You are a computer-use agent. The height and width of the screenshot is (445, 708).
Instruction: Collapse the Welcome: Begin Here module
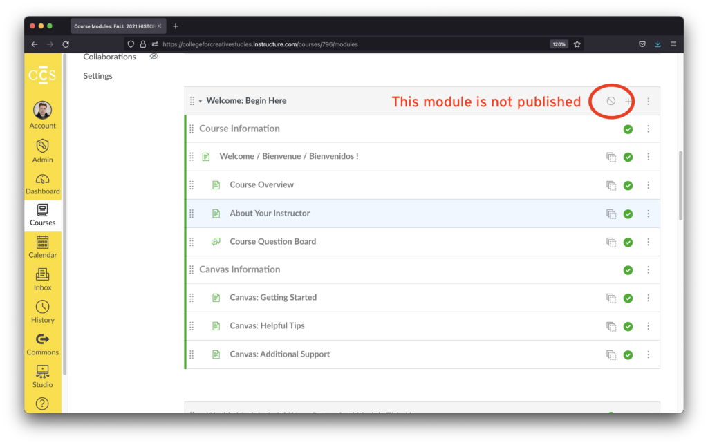(x=201, y=101)
